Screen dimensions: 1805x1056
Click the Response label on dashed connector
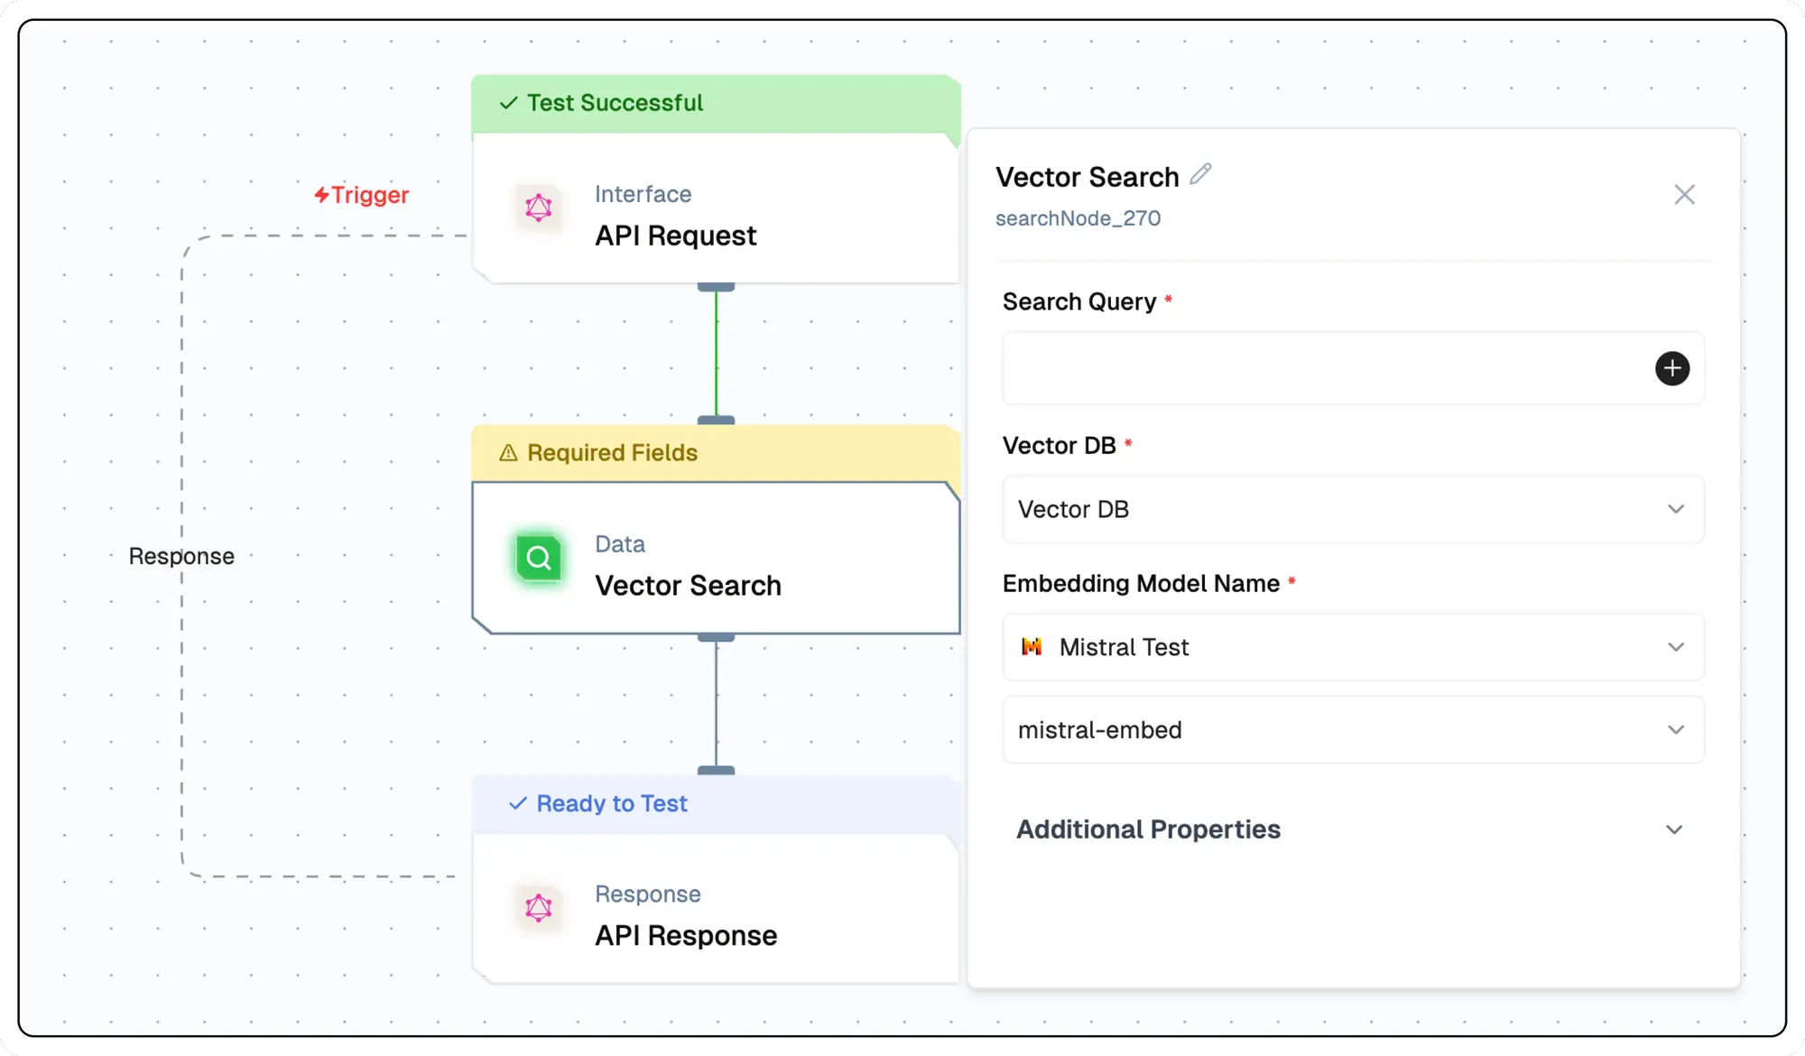point(181,556)
